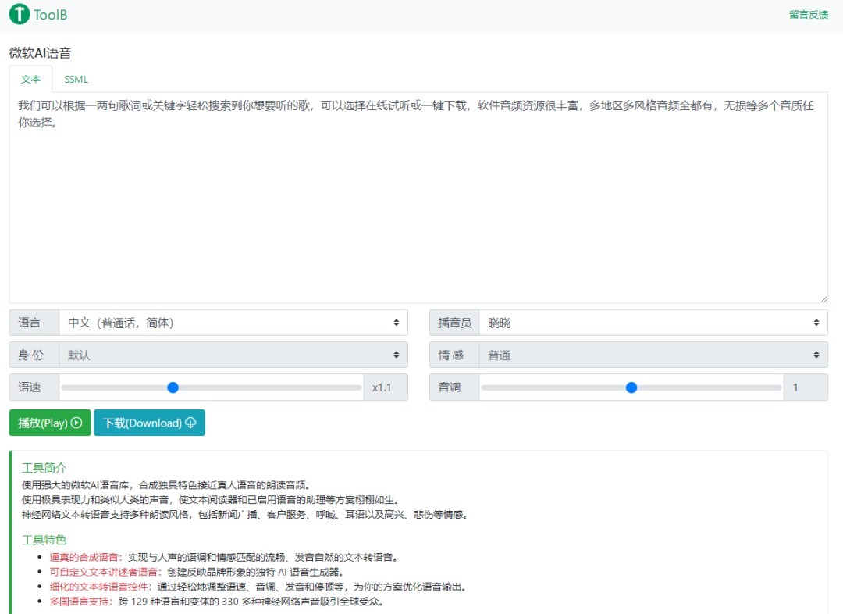
Task: Expand the 身份 role dropdown
Action: [233, 355]
